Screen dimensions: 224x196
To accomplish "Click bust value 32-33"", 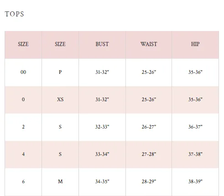I will pos(102,127).
